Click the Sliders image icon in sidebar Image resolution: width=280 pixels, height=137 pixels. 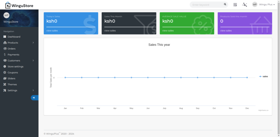pos(5,79)
